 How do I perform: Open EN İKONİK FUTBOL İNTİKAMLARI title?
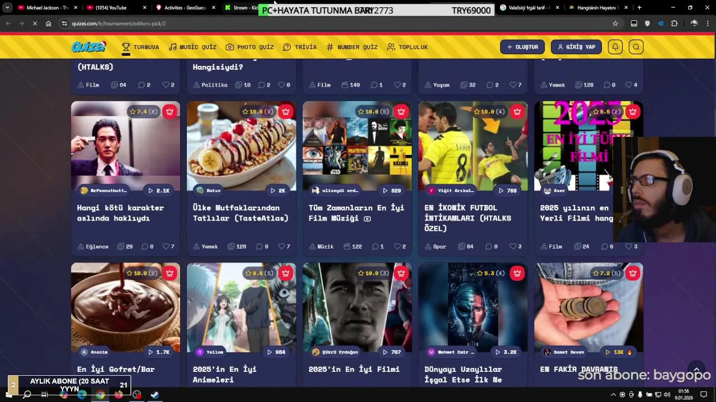468,218
